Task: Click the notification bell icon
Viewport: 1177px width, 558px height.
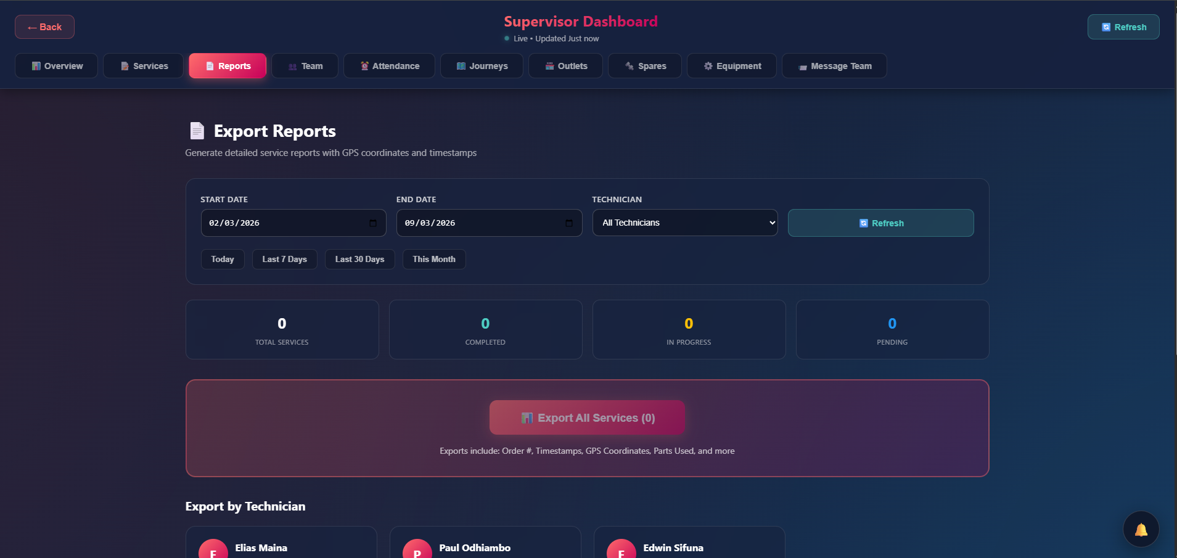Action: point(1141,529)
